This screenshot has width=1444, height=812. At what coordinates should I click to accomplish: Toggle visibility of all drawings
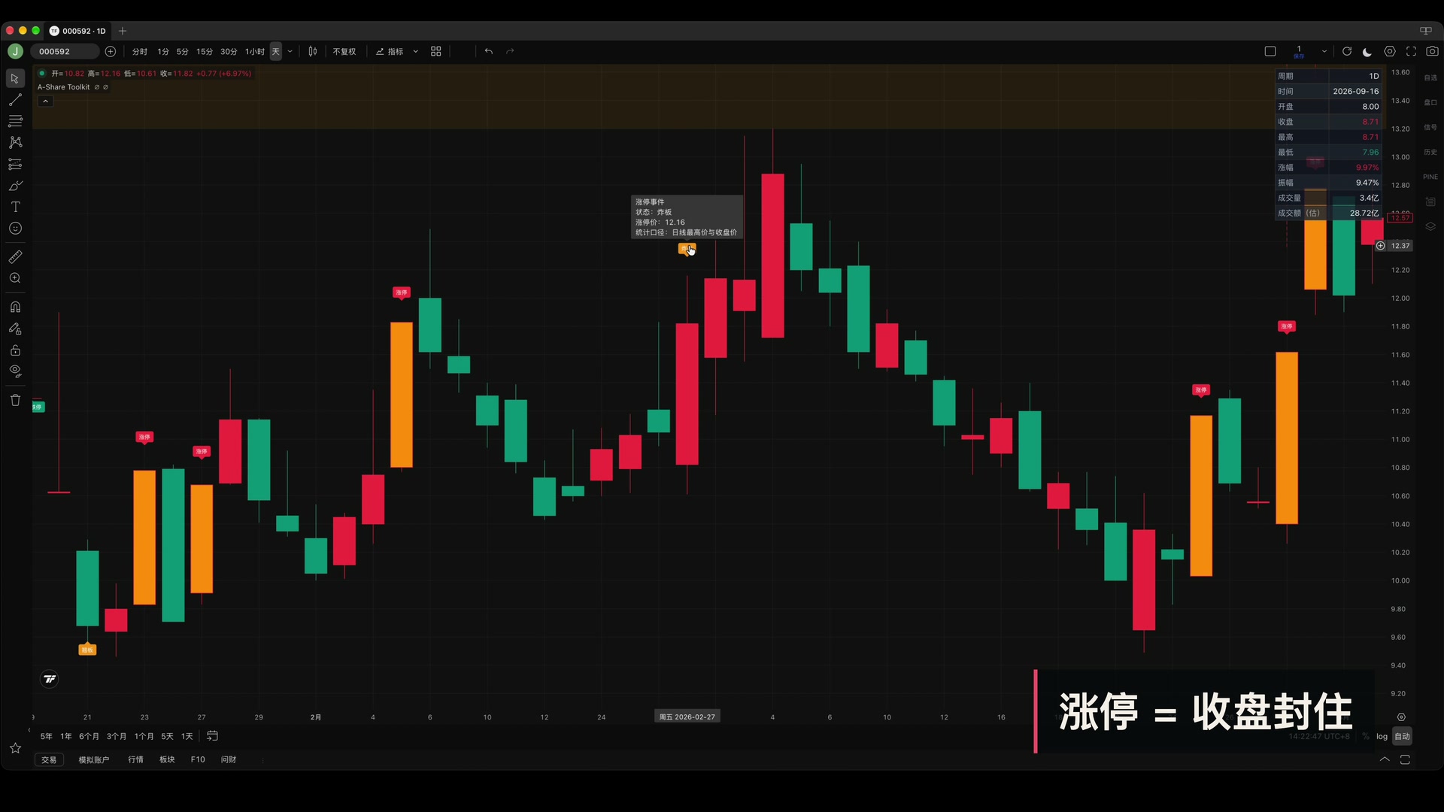coord(15,371)
